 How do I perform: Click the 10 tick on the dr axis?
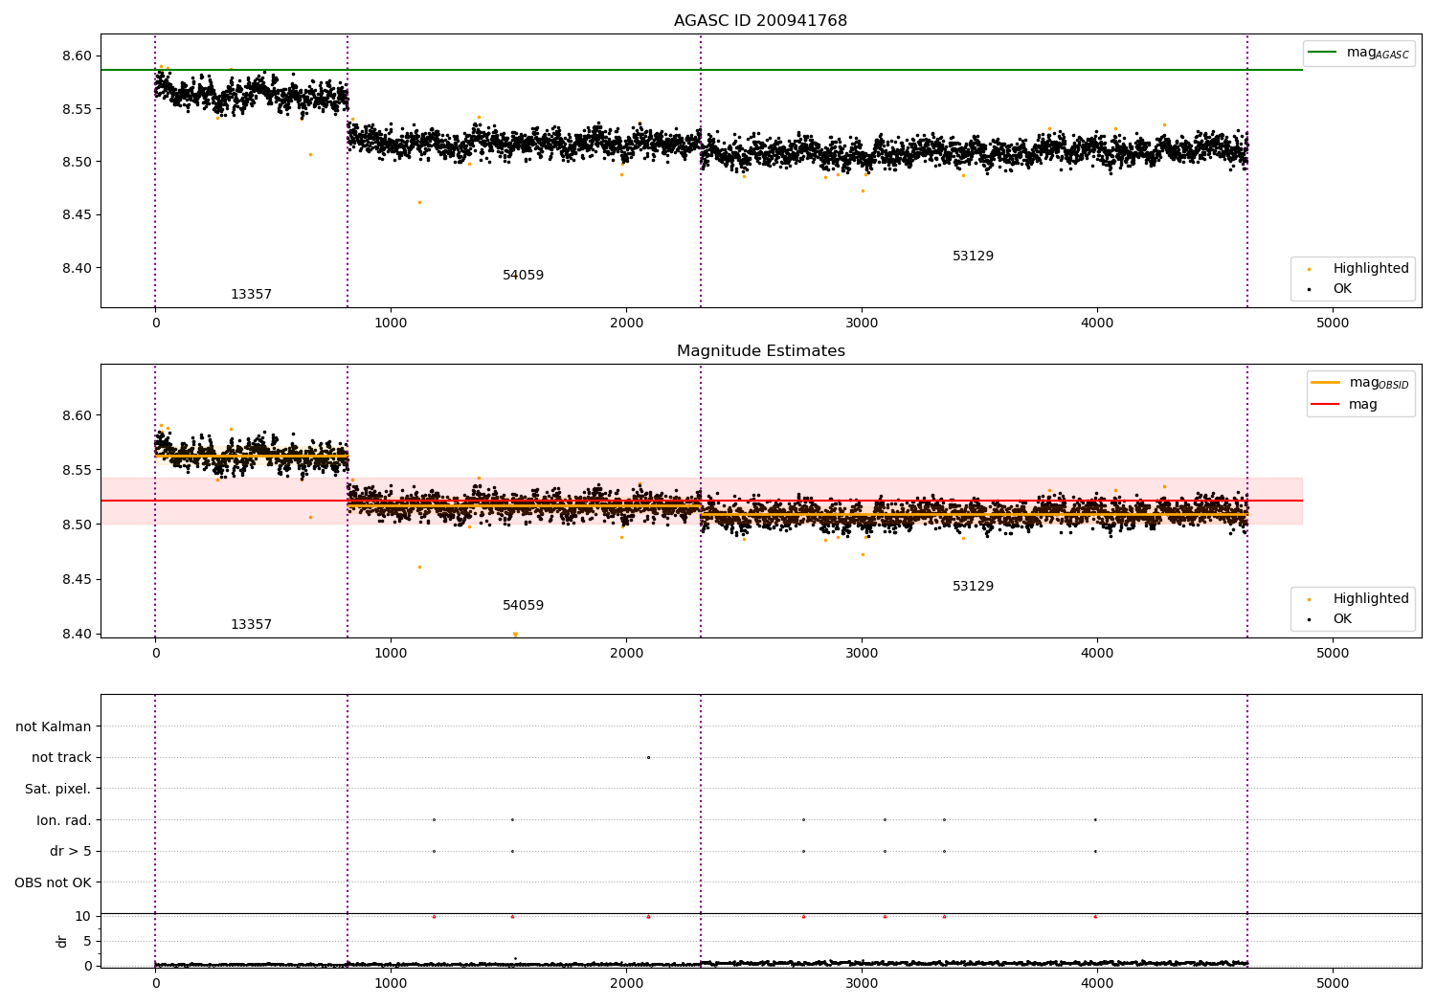click(82, 916)
